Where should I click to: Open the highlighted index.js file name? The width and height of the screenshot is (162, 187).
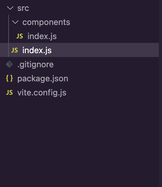click(x=37, y=50)
